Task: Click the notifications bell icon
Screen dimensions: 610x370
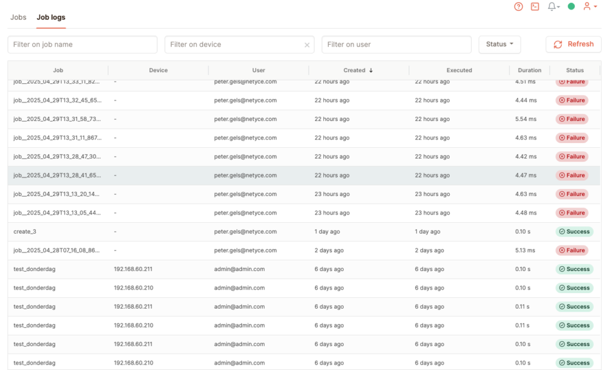Action: pyautogui.click(x=552, y=7)
